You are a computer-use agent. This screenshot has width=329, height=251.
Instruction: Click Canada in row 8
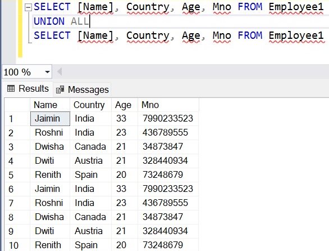(90, 217)
